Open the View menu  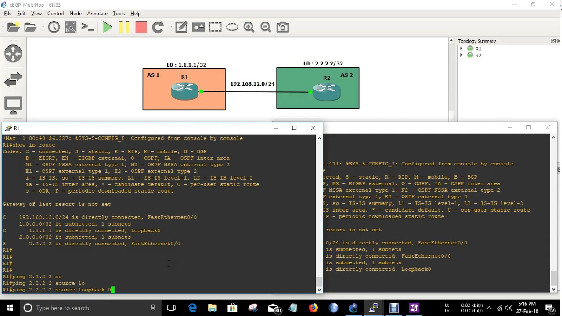tap(36, 14)
